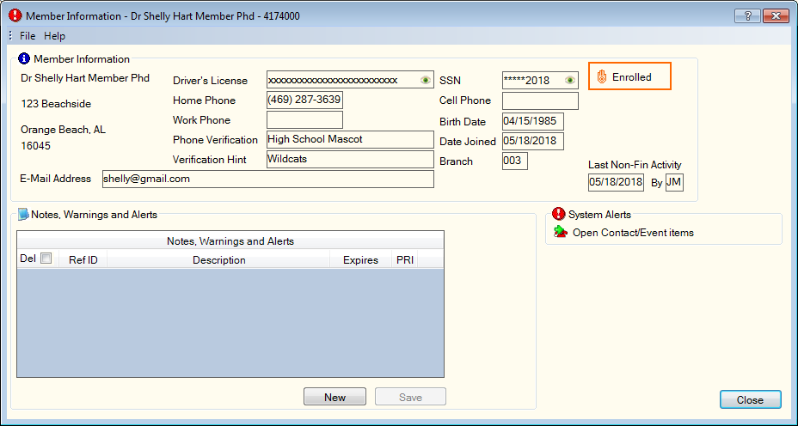Screen dimensions: 798x426
Task: Click the red alert icon in title bar
Action: tap(15, 15)
